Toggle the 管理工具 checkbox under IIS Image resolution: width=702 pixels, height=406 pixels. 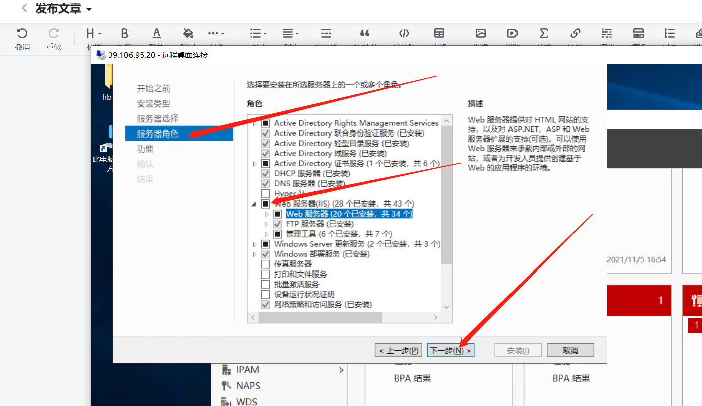[x=277, y=234]
